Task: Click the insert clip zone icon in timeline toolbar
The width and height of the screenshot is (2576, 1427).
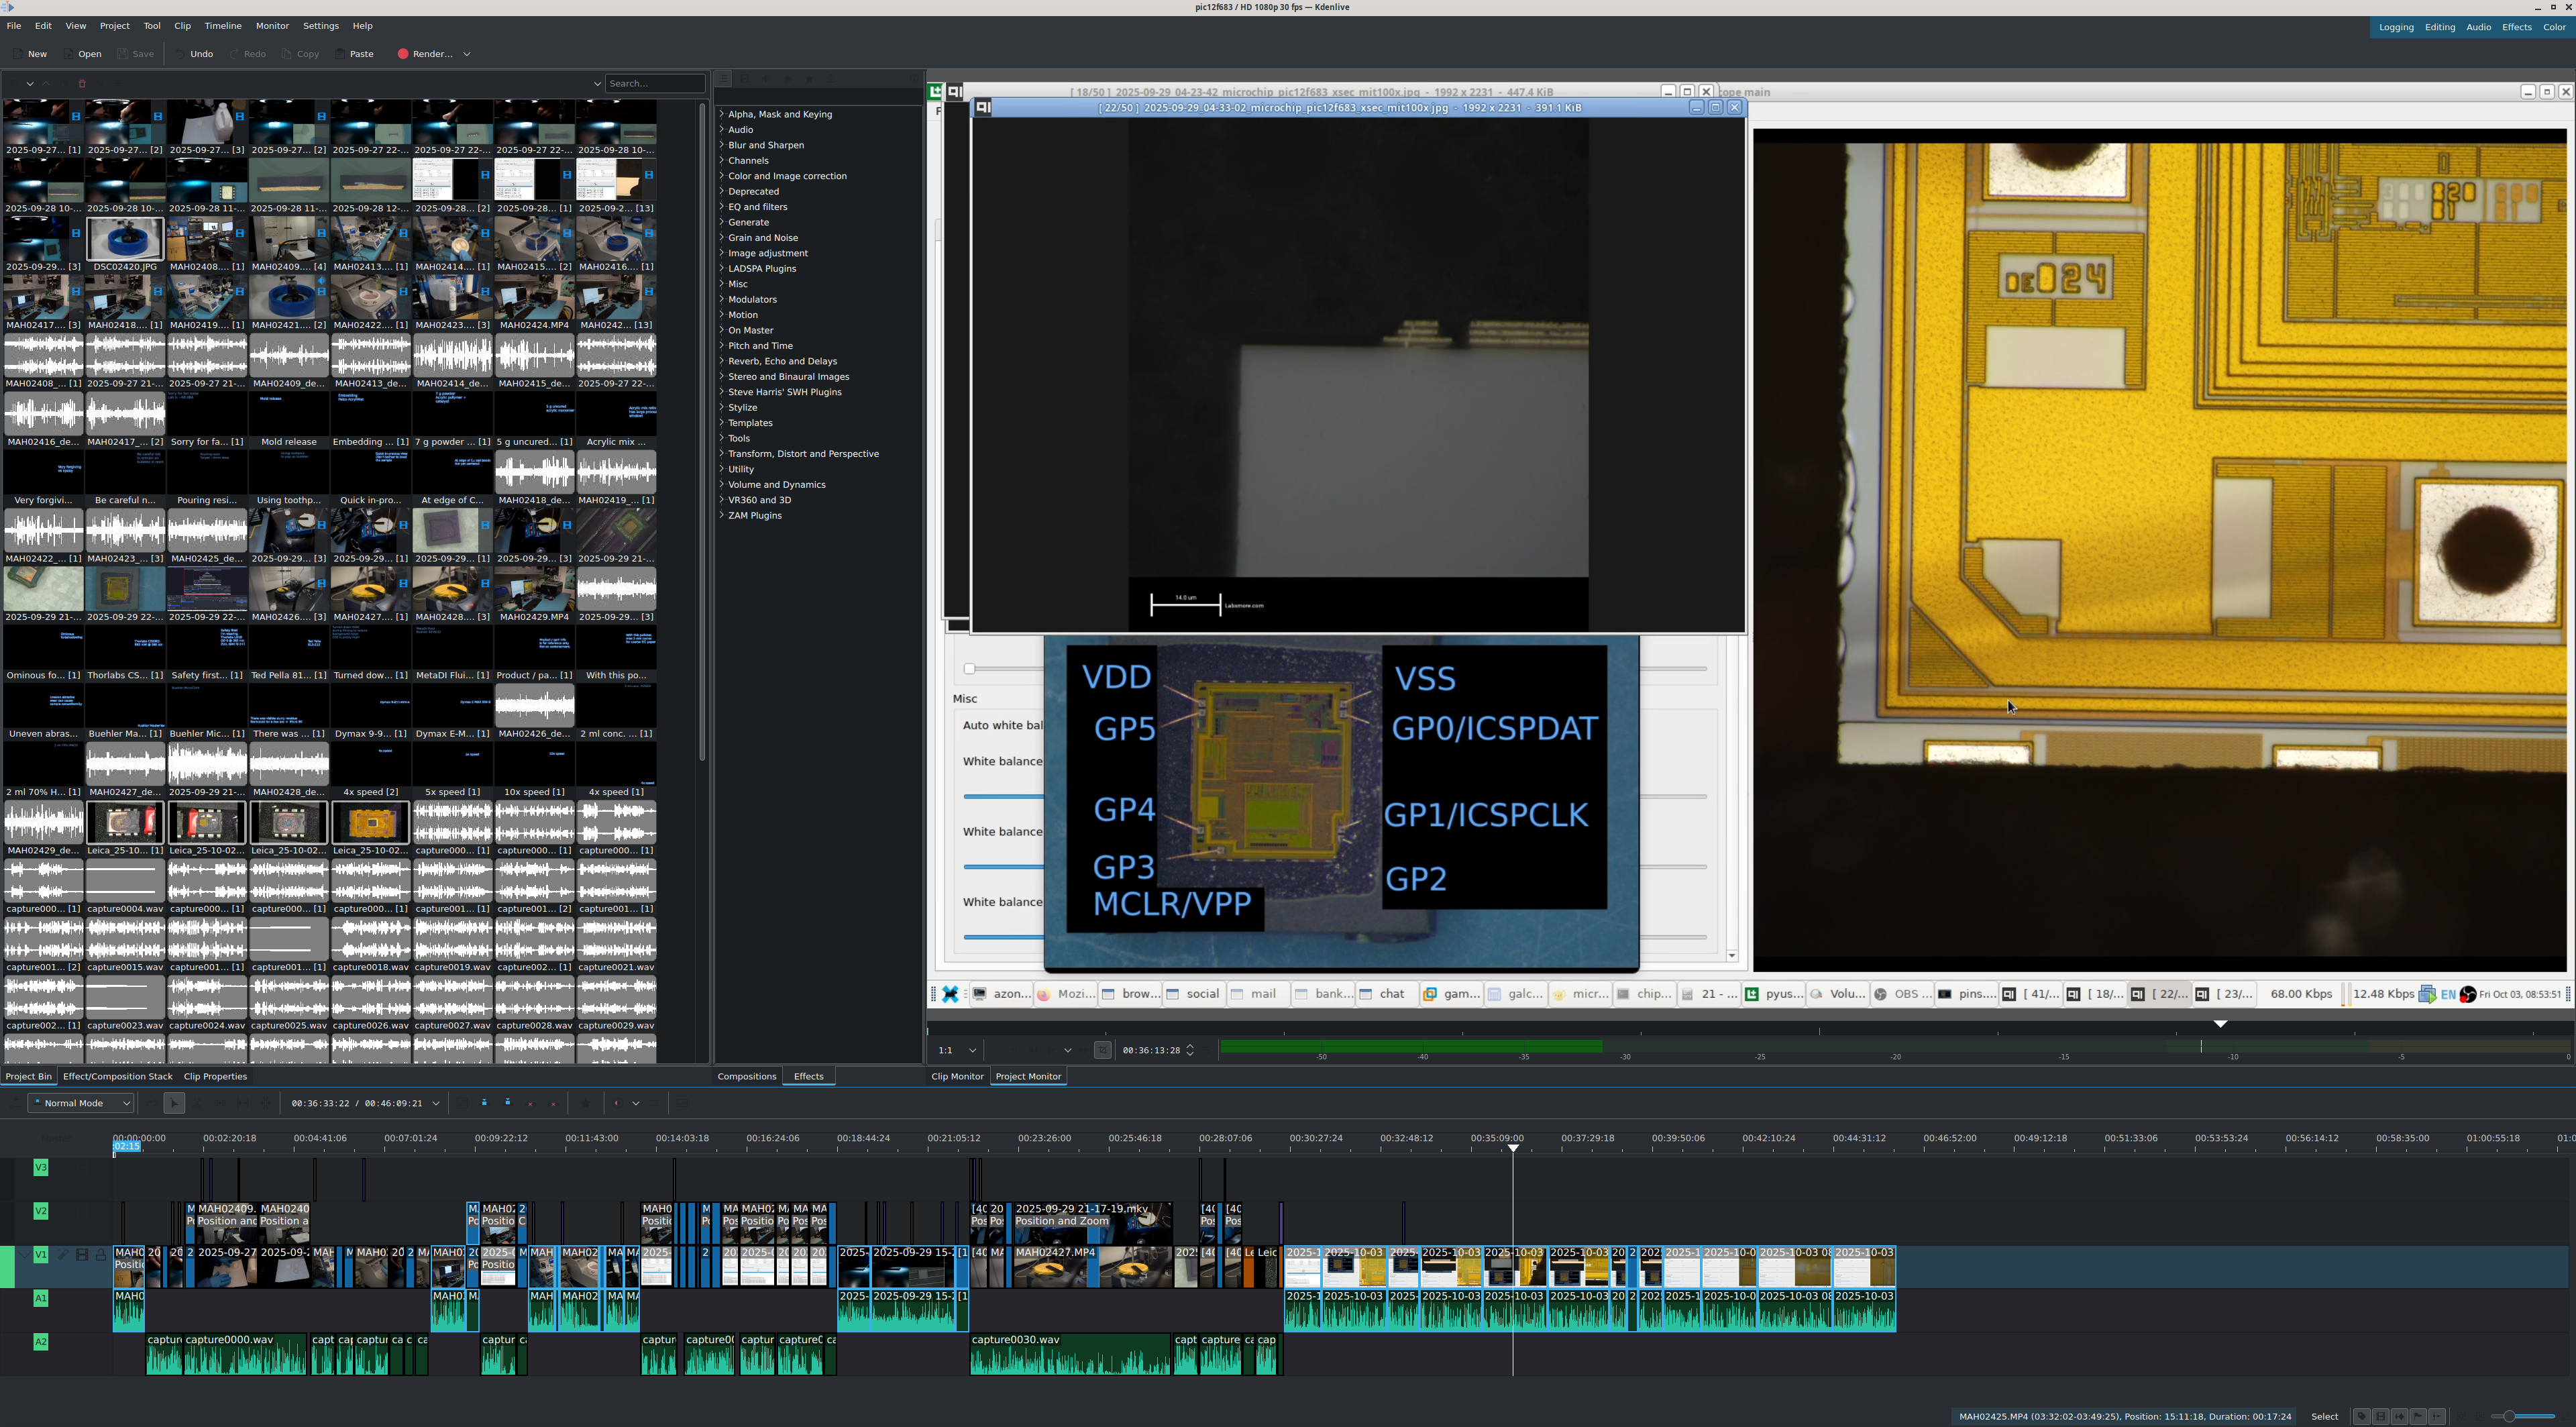Action: (x=484, y=1103)
